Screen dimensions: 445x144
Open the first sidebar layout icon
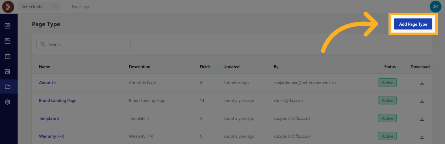8,26
